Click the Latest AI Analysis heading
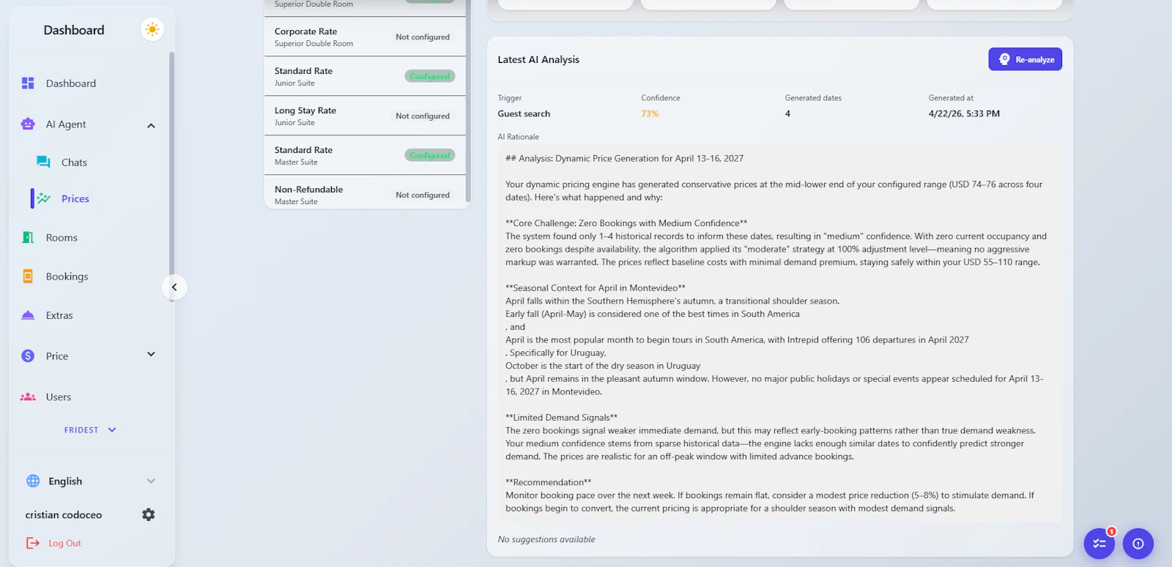The height and width of the screenshot is (567, 1172). coord(538,59)
